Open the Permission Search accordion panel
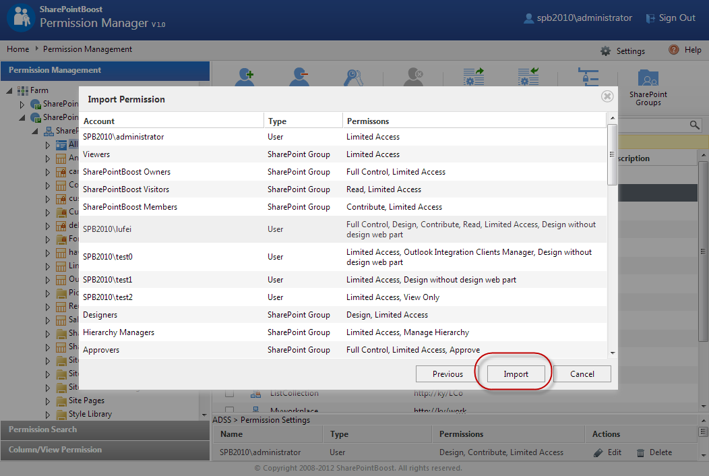The height and width of the screenshot is (476, 709). [105, 430]
